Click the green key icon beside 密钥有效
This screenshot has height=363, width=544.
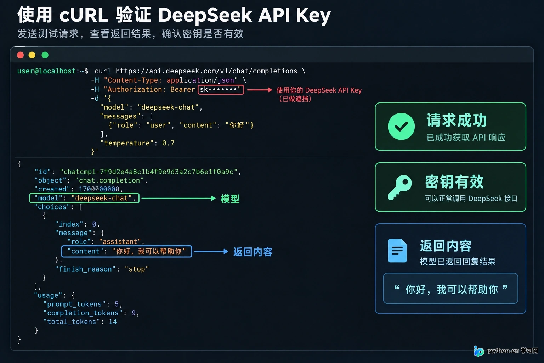(x=400, y=187)
